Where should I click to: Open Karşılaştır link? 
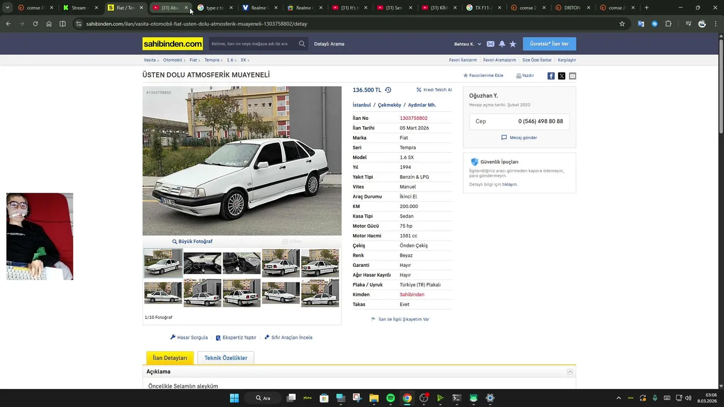[567, 60]
